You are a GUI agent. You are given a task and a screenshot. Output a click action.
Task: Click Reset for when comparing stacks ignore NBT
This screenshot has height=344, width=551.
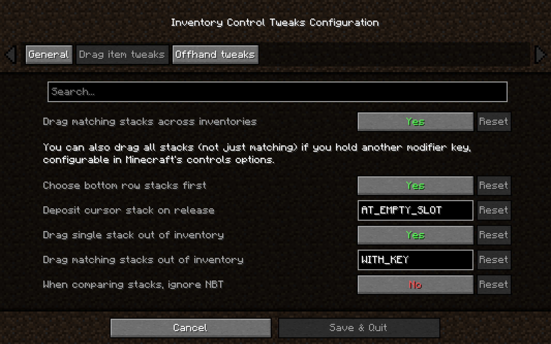click(x=493, y=284)
